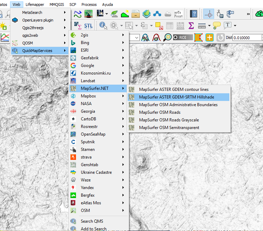Click Search QMS entry

(99, 221)
